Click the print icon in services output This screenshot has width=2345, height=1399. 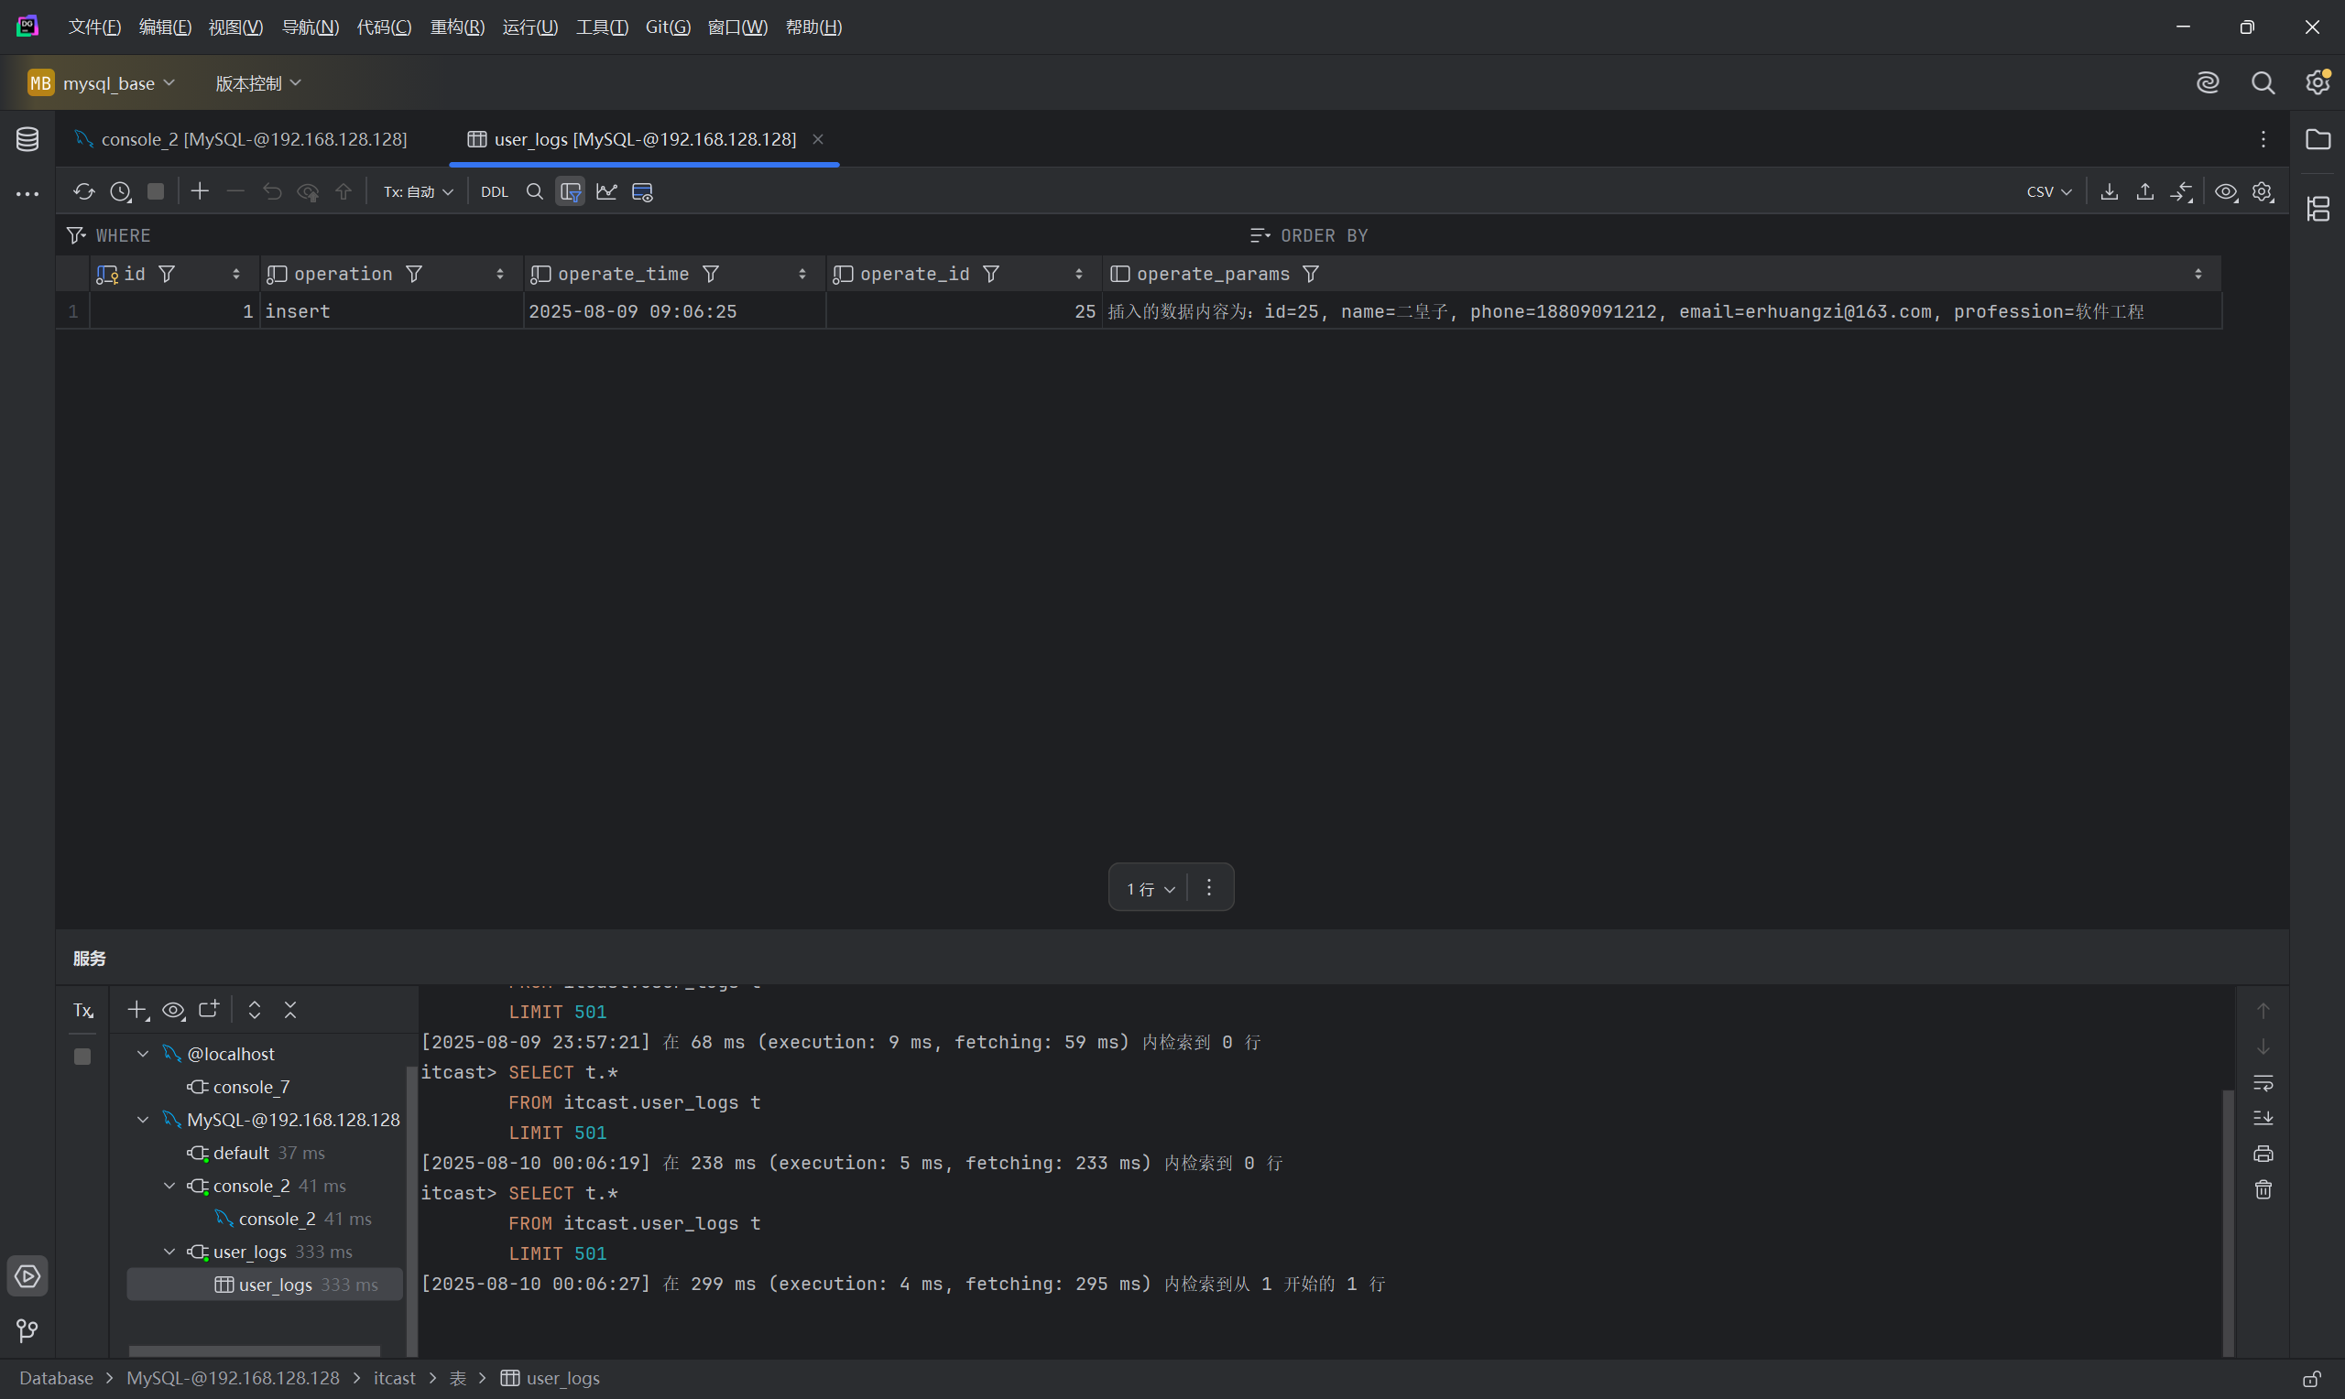point(2263,1154)
